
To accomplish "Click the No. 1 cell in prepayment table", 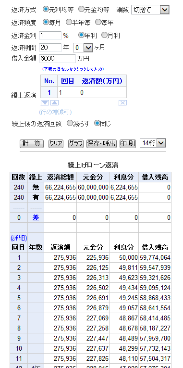I will (x=49, y=92).
